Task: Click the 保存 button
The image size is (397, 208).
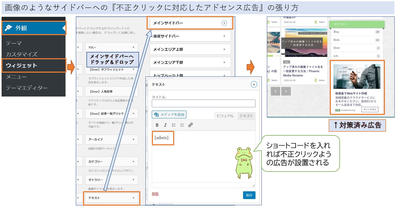Action: (x=249, y=195)
